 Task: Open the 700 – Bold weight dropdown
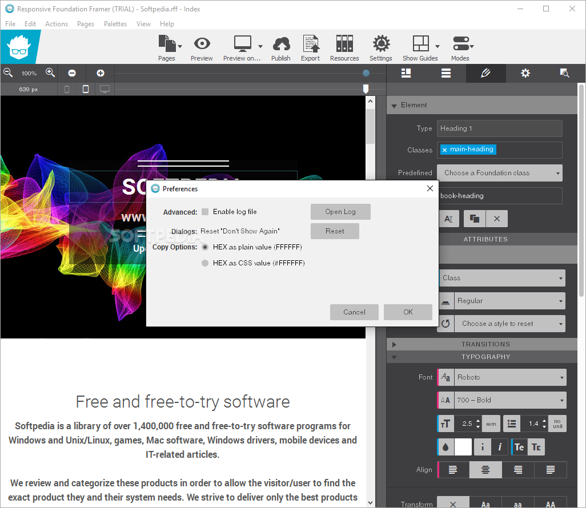tap(510, 401)
